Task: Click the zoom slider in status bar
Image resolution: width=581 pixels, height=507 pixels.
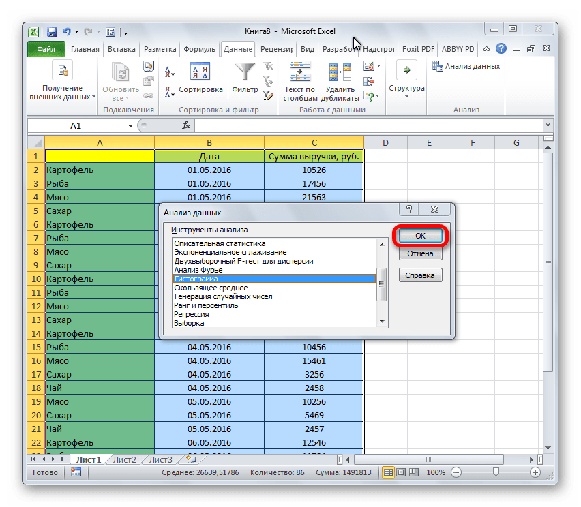Action: point(496,472)
